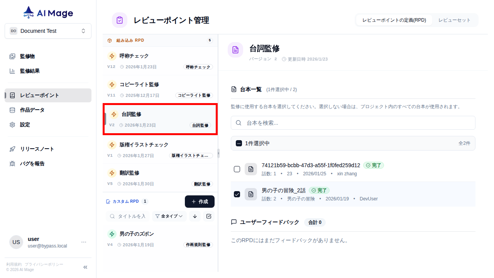
Task: Uncheck 男の子の冒険_2話 selection
Action: 237,194
